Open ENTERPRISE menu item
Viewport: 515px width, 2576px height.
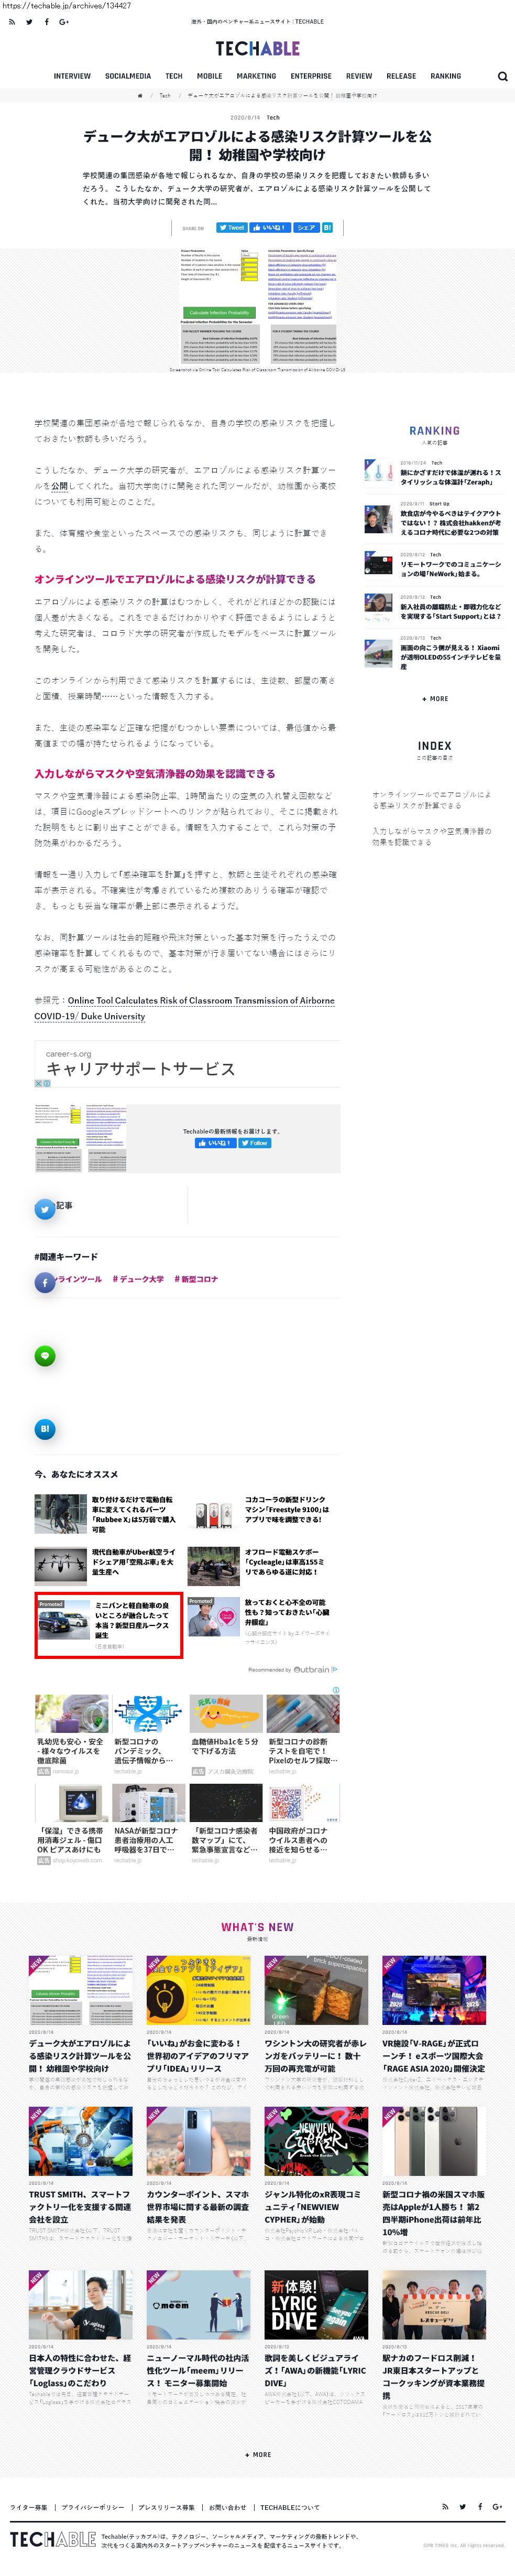pyautogui.click(x=311, y=76)
